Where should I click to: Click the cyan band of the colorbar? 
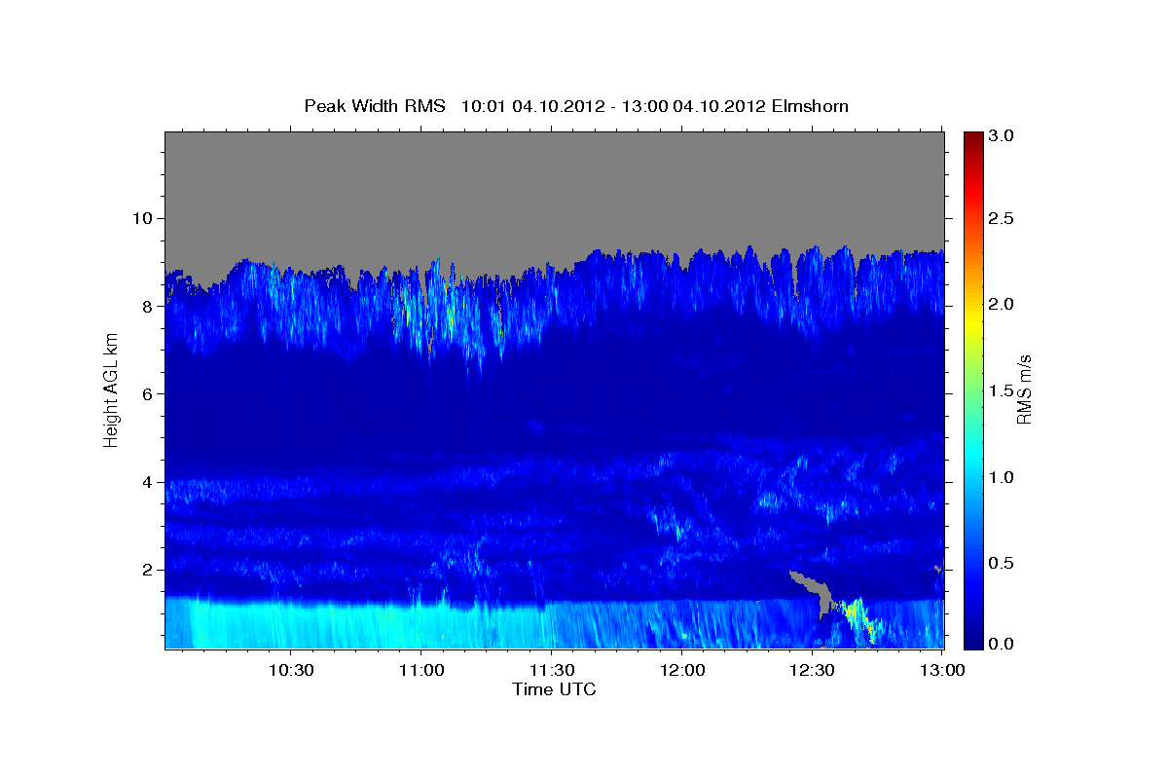pyautogui.click(x=972, y=453)
